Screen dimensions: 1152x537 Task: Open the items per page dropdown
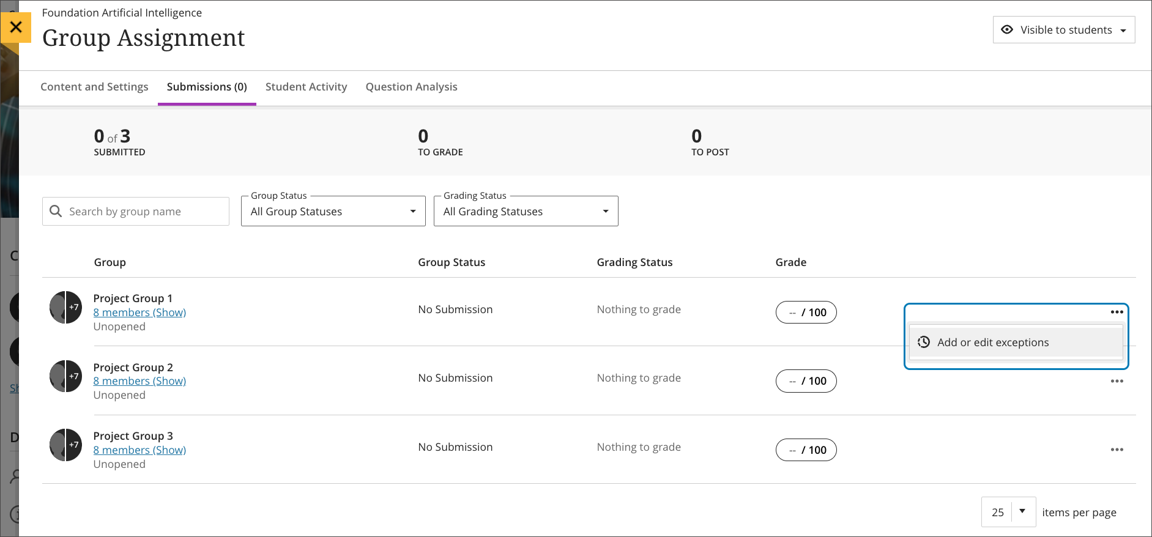pyautogui.click(x=1008, y=512)
